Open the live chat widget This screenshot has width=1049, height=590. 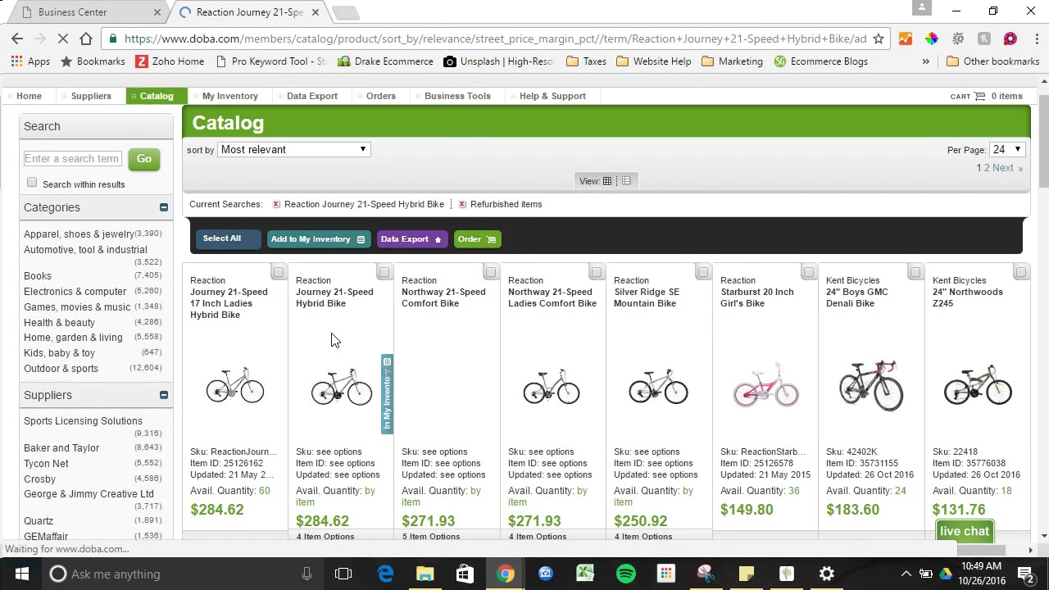965,531
